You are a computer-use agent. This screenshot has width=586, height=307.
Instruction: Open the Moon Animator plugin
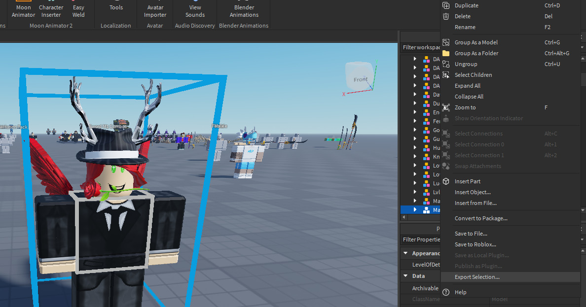tap(23, 10)
